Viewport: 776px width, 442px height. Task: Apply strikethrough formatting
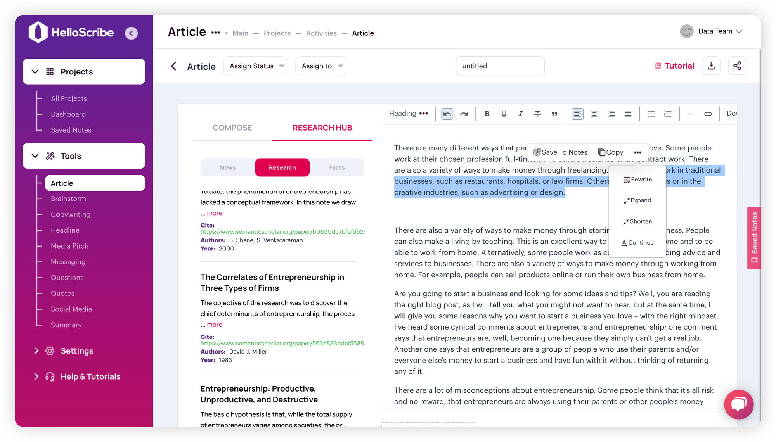537,114
